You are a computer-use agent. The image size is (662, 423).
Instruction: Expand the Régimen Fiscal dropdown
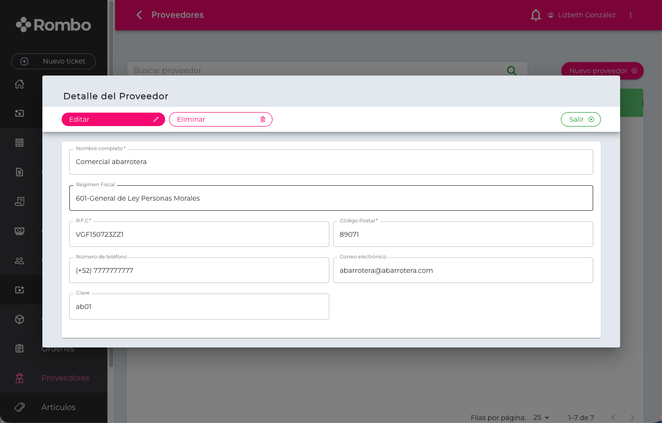click(x=331, y=198)
